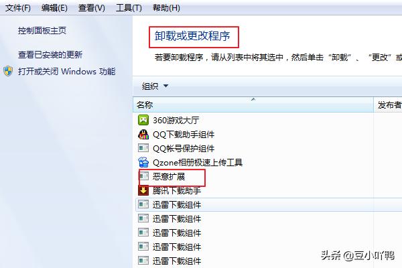402x268 pixels.
Task: Open the 组织 dropdown arrow
Action: click(166, 86)
